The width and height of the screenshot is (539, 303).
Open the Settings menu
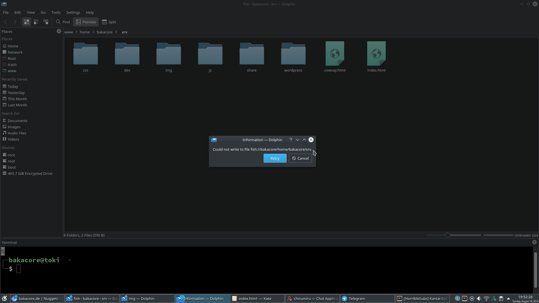click(73, 12)
